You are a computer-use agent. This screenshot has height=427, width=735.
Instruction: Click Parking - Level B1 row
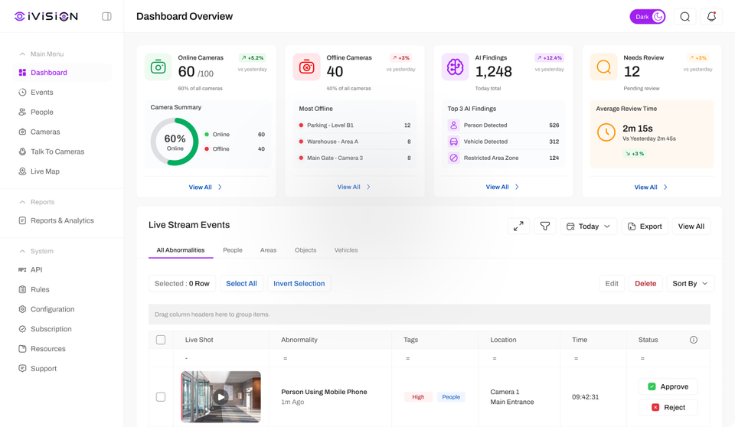354,125
